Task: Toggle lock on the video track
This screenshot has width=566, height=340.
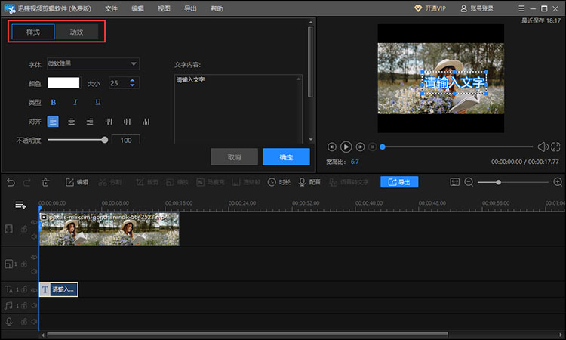Action: pyautogui.click(x=24, y=229)
